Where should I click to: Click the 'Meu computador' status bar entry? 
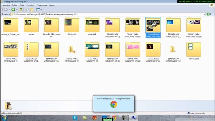click(x=197, y=113)
